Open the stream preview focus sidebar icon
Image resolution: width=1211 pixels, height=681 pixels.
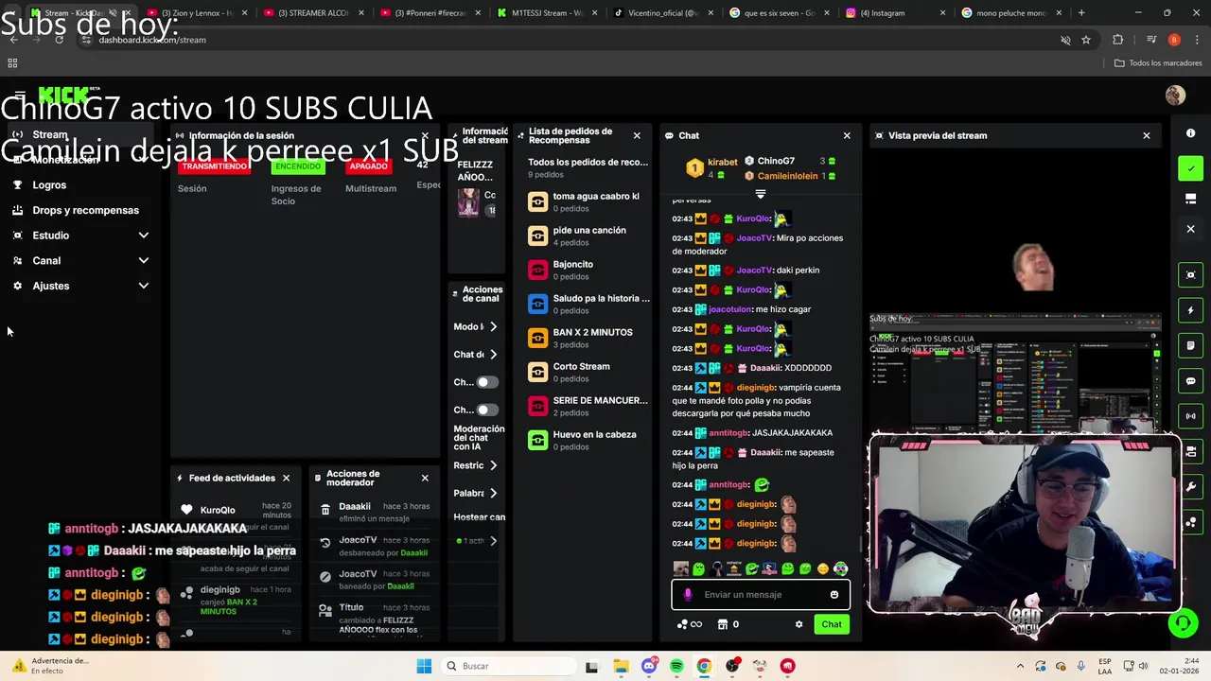(1191, 275)
